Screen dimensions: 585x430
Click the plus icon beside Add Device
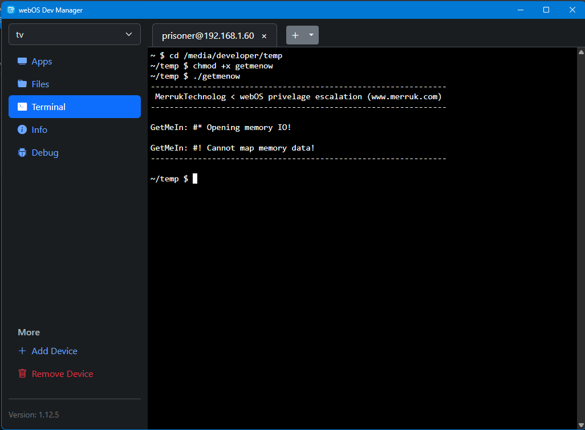22,351
